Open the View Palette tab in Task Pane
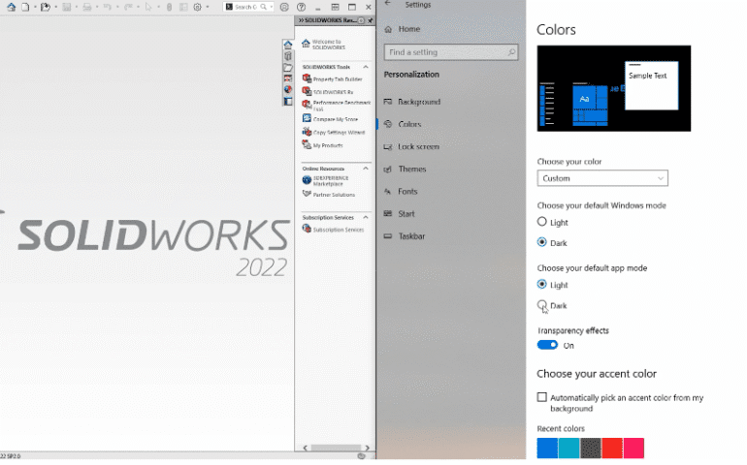 click(x=288, y=78)
